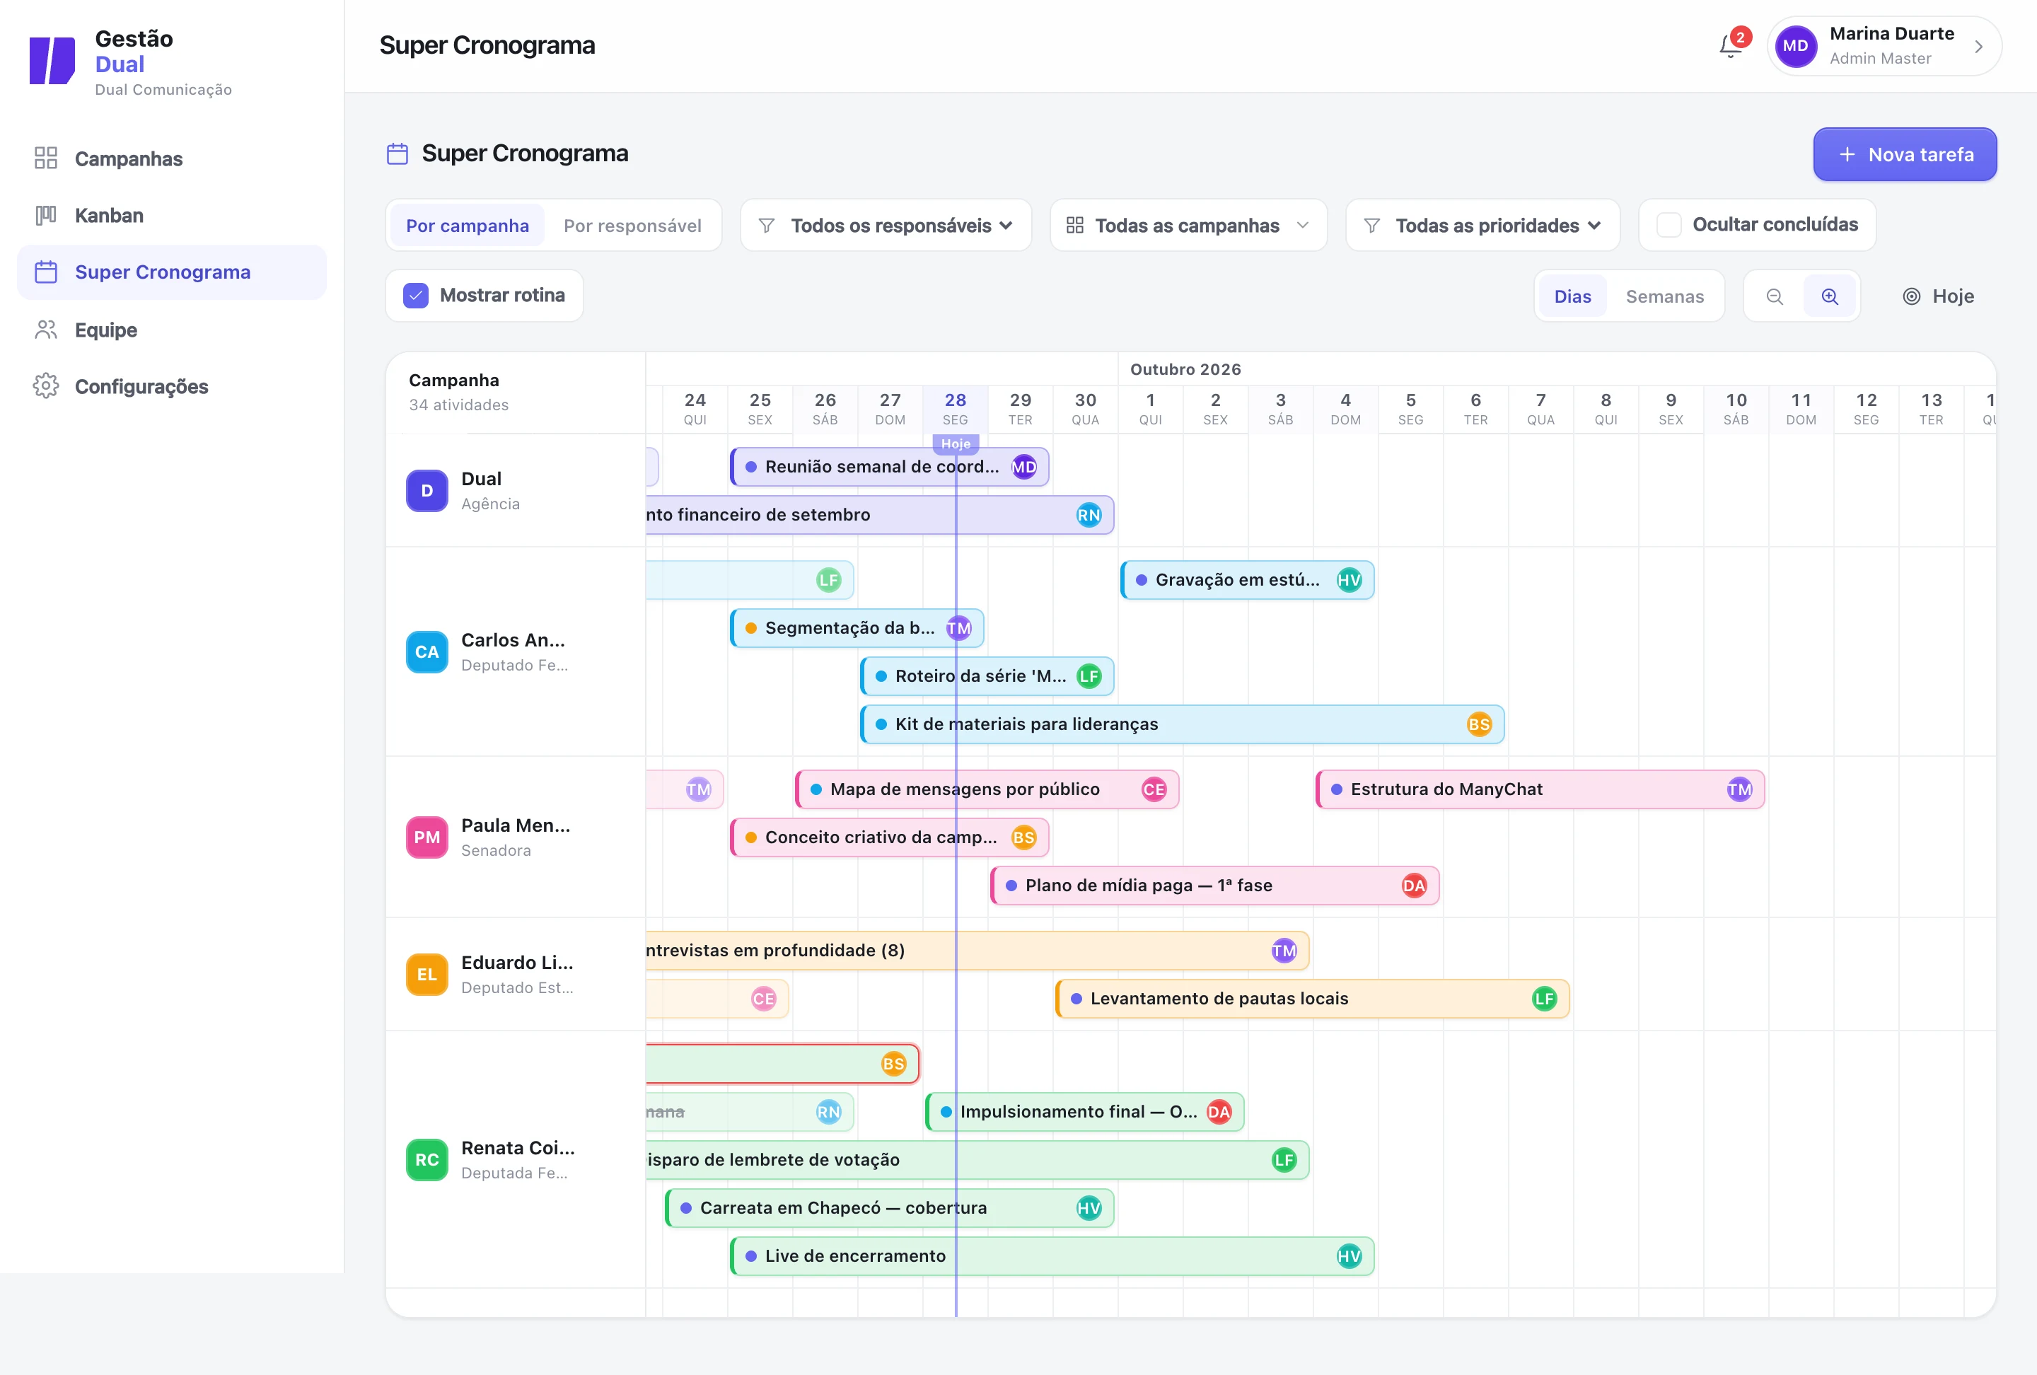Click TM avatar on Segmentação da b... task

(959, 628)
